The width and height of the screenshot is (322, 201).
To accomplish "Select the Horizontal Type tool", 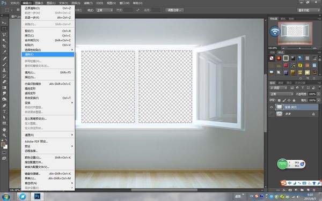I will pyautogui.click(x=4, y=111).
